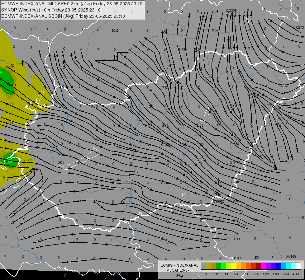This screenshot has width=305, height=280.
Task: Select the red-orange legend swatch left of 90
Action: pos(254,266)
